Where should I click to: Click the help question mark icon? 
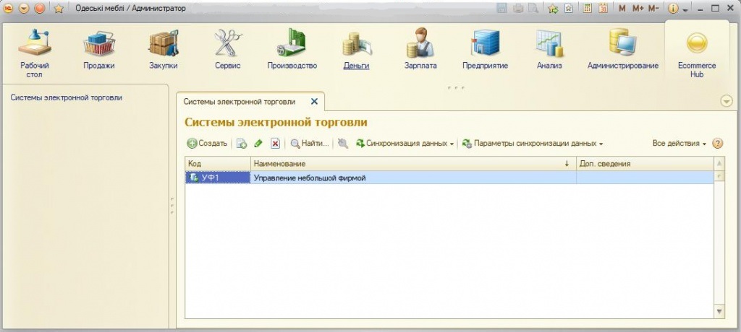(x=718, y=144)
